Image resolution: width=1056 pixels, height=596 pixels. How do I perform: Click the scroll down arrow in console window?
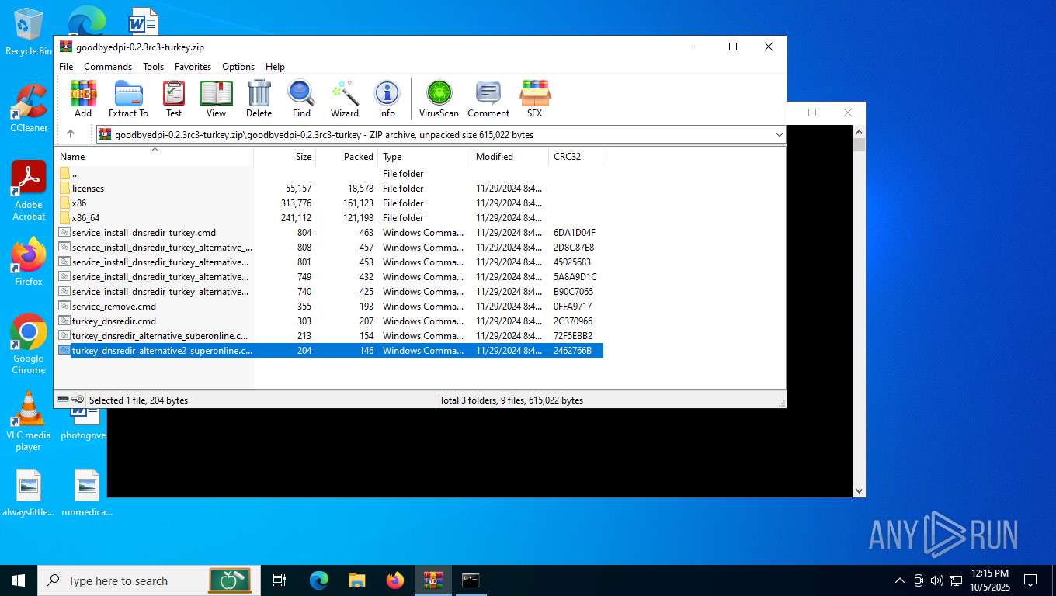859,490
